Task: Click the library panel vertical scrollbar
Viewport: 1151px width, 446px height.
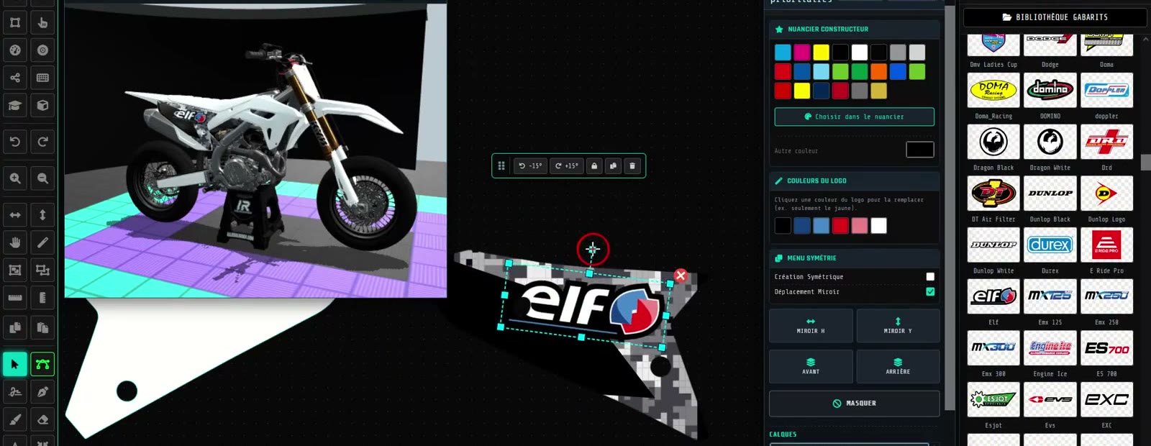Action: [x=1145, y=163]
